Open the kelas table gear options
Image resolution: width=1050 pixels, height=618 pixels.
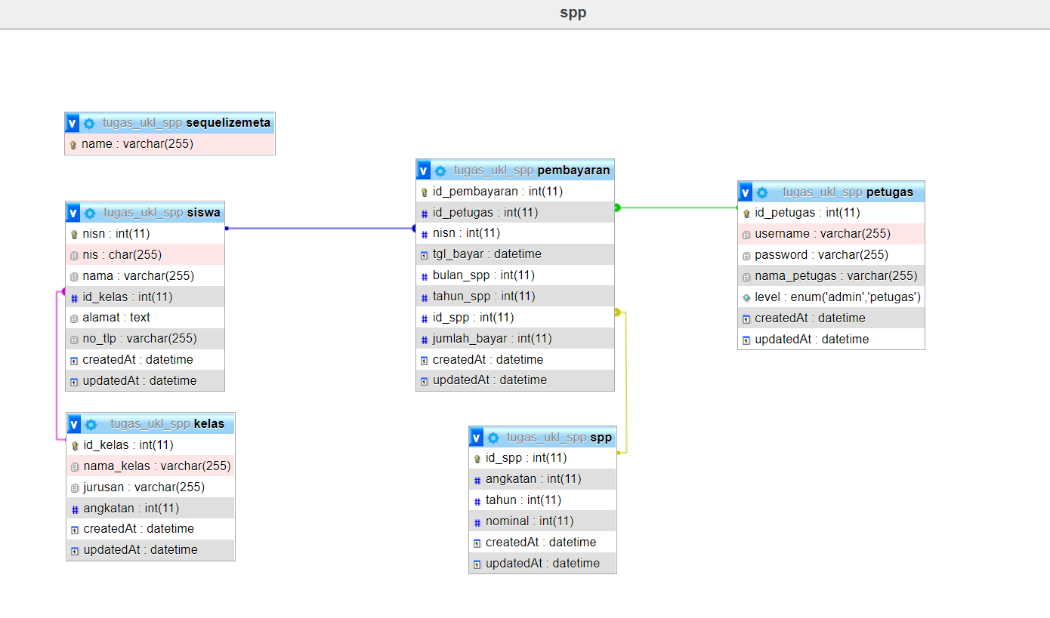[x=91, y=424]
